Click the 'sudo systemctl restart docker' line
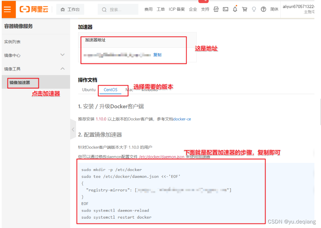 [x=116, y=217]
